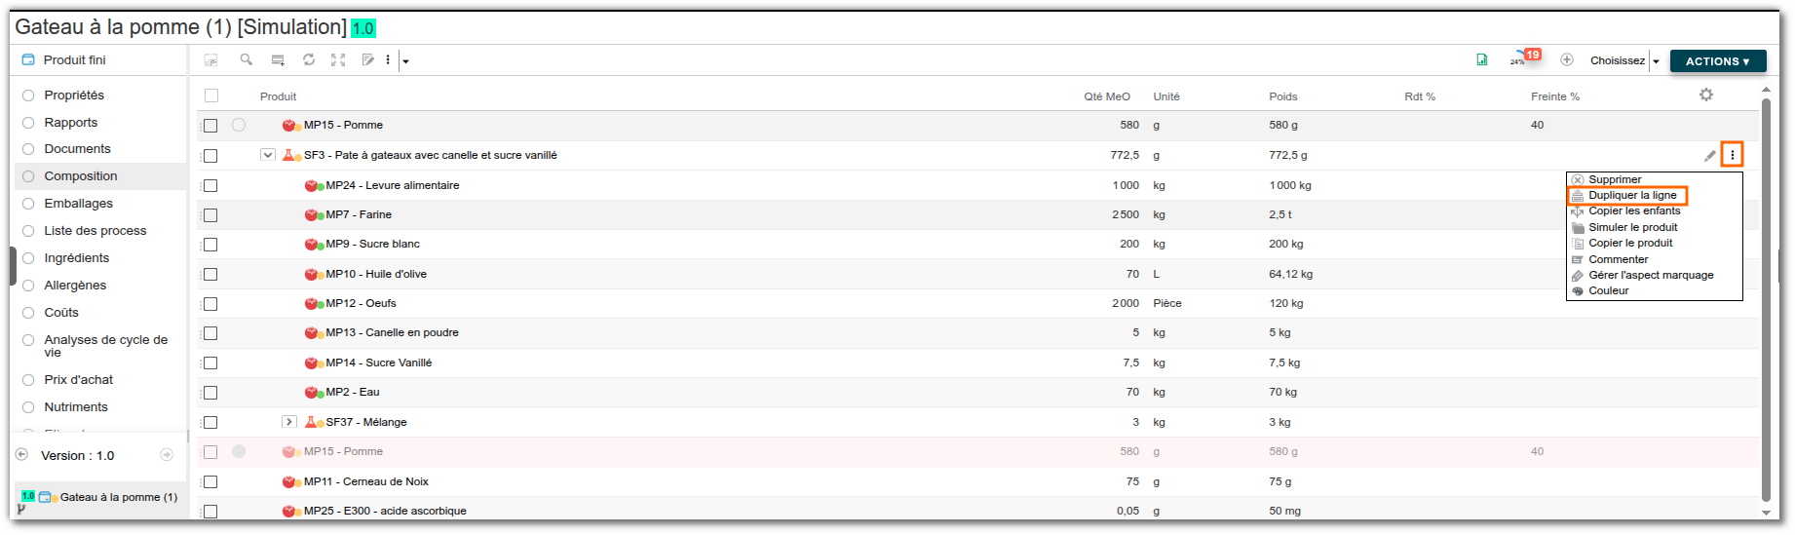Refresh the composition list

(309, 60)
